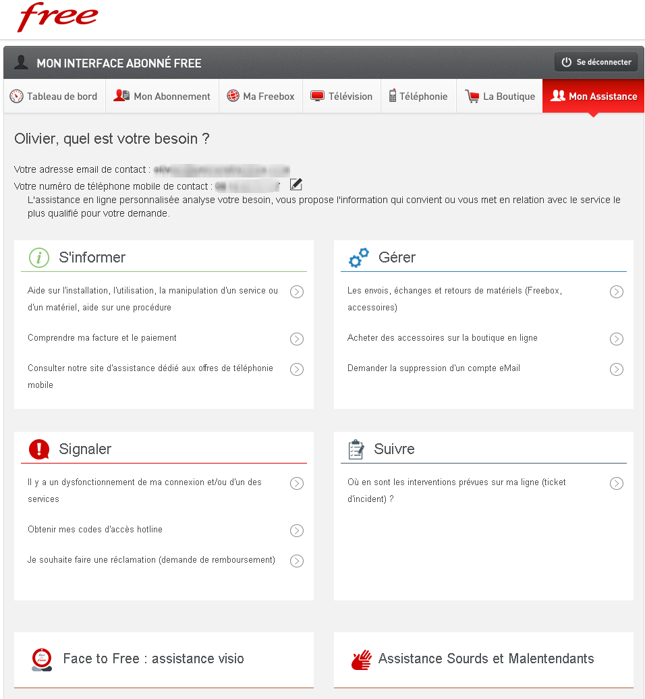The width and height of the screenshot is (645, 699).
Task: Click the Suivre clipboard icon
Action: tap(356, 449)
